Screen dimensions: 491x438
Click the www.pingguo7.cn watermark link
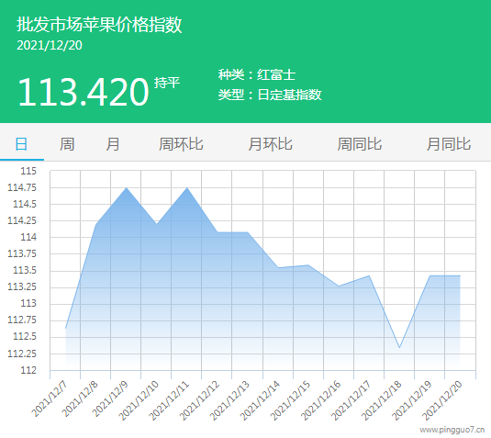(x=452, y=430)
